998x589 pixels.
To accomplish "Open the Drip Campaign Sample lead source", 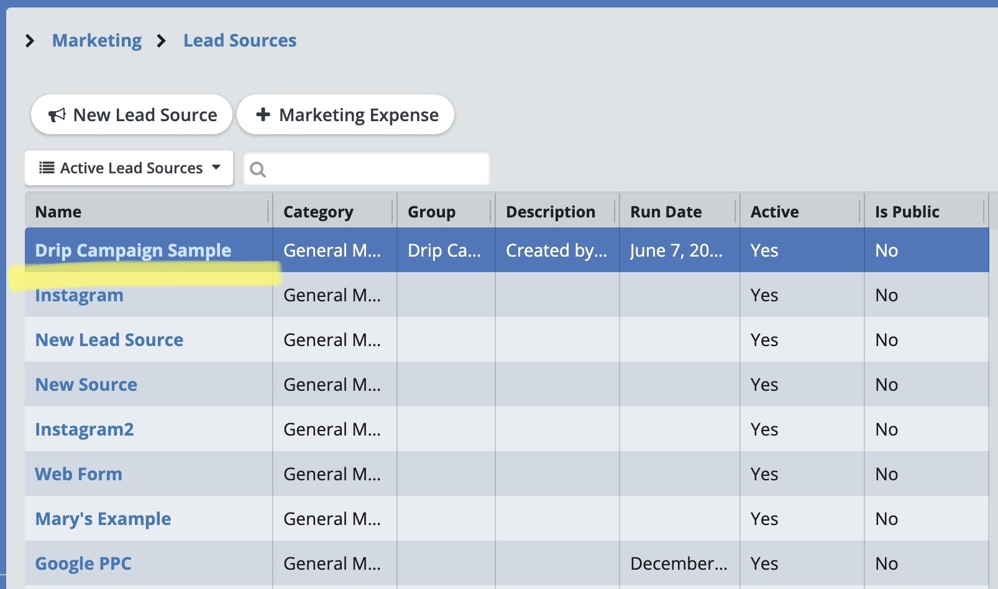I will click(x=133, y=250).
